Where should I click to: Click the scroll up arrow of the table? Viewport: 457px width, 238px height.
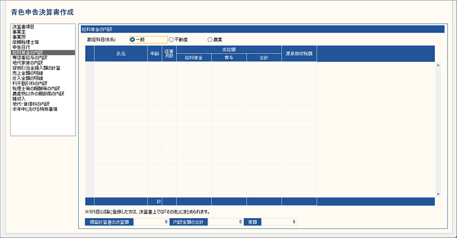[438, 64]
